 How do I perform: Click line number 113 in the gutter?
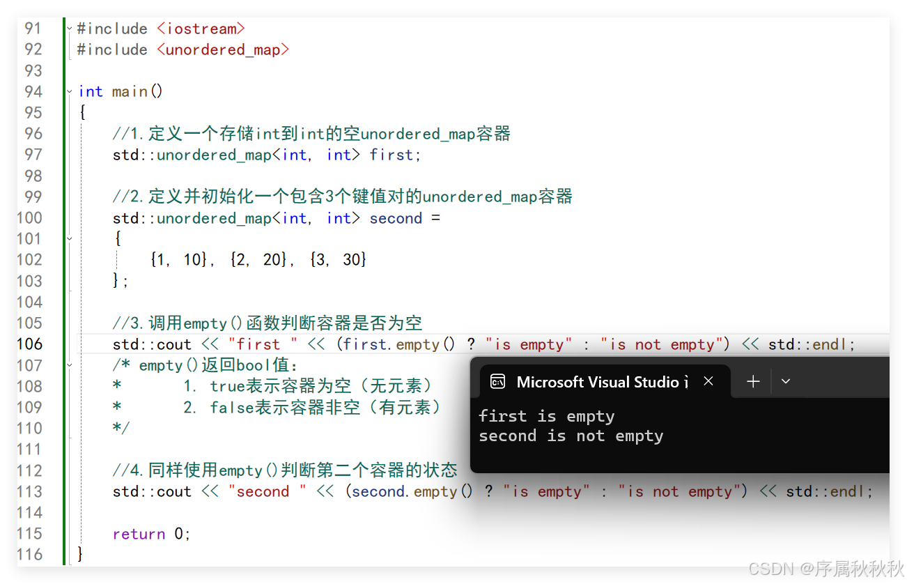tap(29, 491)
